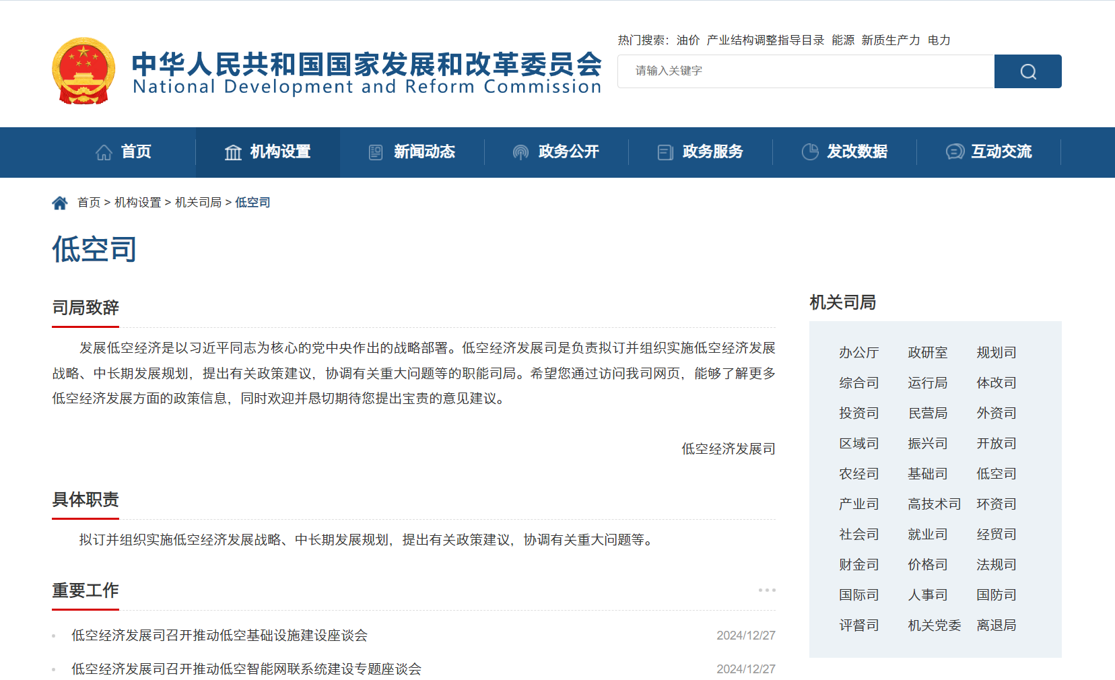
Task: Open the 开放司 department link
Action: click(996, 444)
